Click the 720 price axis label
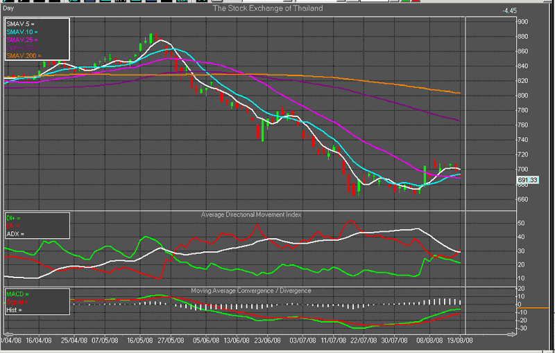The height and width of the screenshot is (353, 555). 523,154
